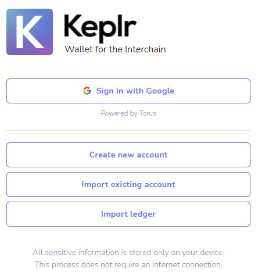Screen dimensions: 258x276
Task: Click the horizontal divider below Torus caption
Action: pyautogui.click(x=128, y=130)
